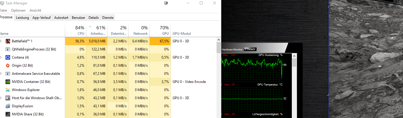Sort by the Name column header
403x118 pixels.
32,31
